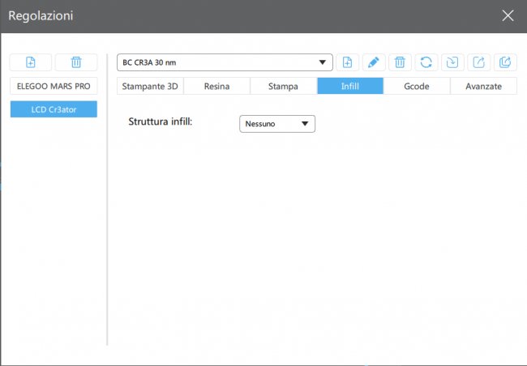The image size is (527, 366).
Task: Switch to the Stampante 3D tab
Action: pyautogui.click(x=150, y=86)
